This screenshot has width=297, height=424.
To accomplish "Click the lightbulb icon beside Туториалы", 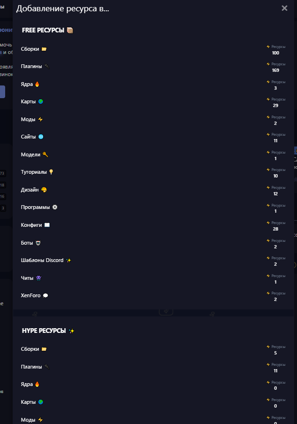I will [51, 172].
